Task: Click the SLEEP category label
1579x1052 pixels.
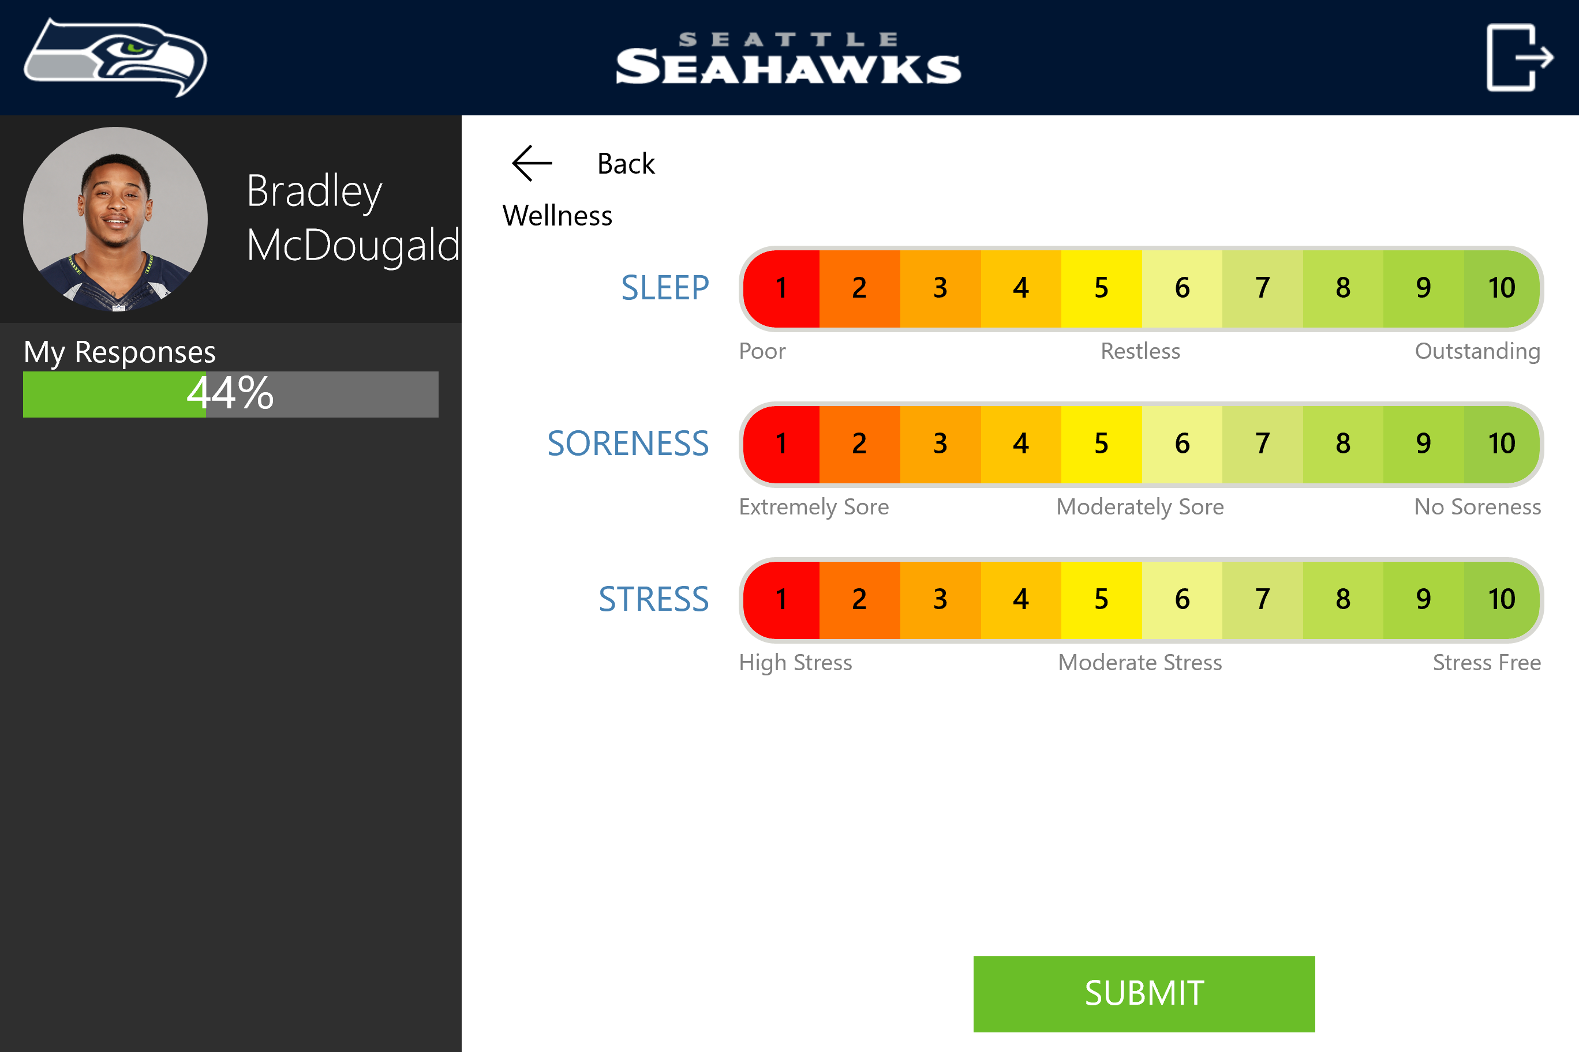Action: click(x=665, y=288)
